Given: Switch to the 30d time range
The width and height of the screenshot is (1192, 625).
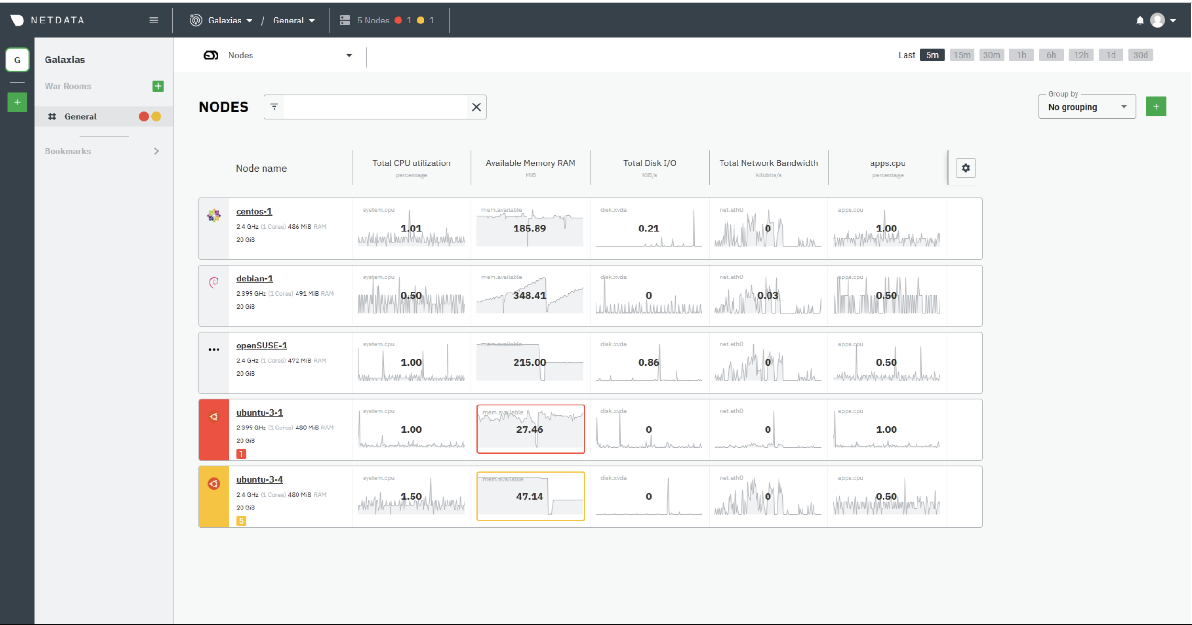Looking at the screenshot, I should (1141, 55).
